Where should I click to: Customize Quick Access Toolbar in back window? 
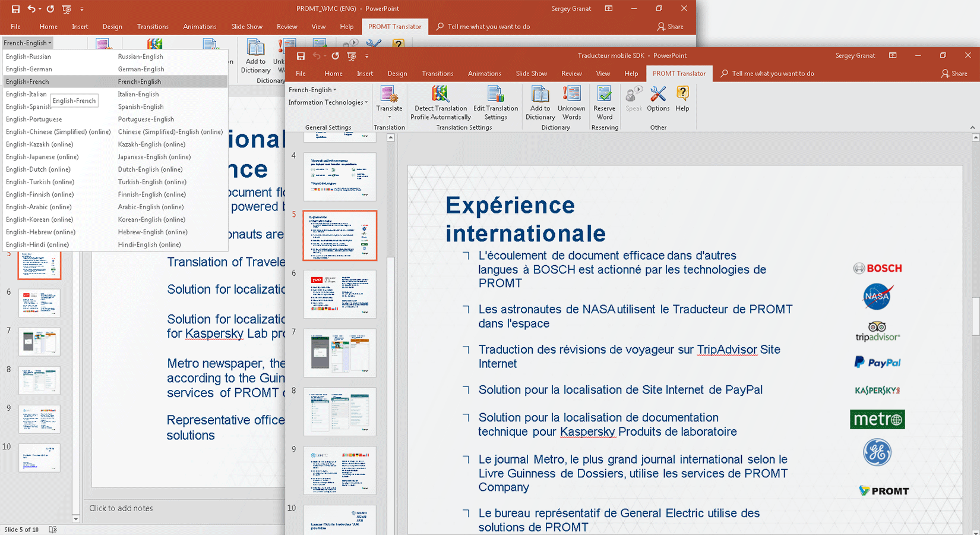pos(82,9)
